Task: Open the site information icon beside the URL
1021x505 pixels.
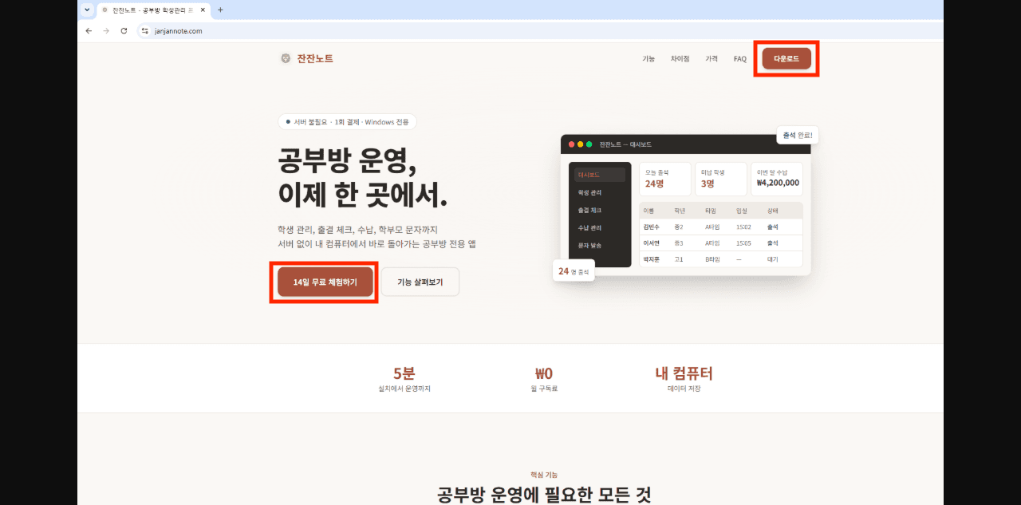Action: (x=145, y=31)
